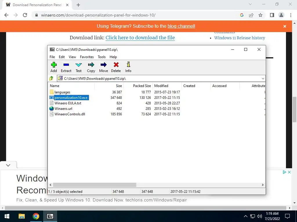Select the languages folder icon

pos(52,92)
